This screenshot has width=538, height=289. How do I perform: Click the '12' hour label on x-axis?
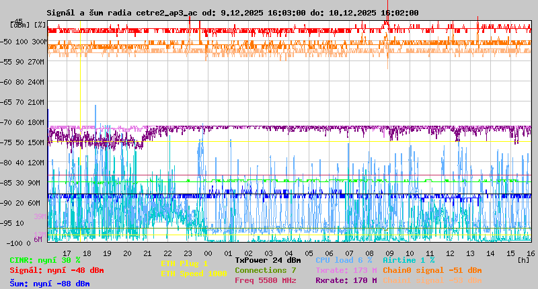[450, 253]
